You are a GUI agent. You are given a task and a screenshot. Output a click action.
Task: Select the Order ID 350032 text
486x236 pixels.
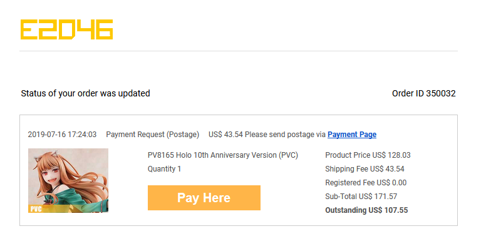[x=424, y=93]
